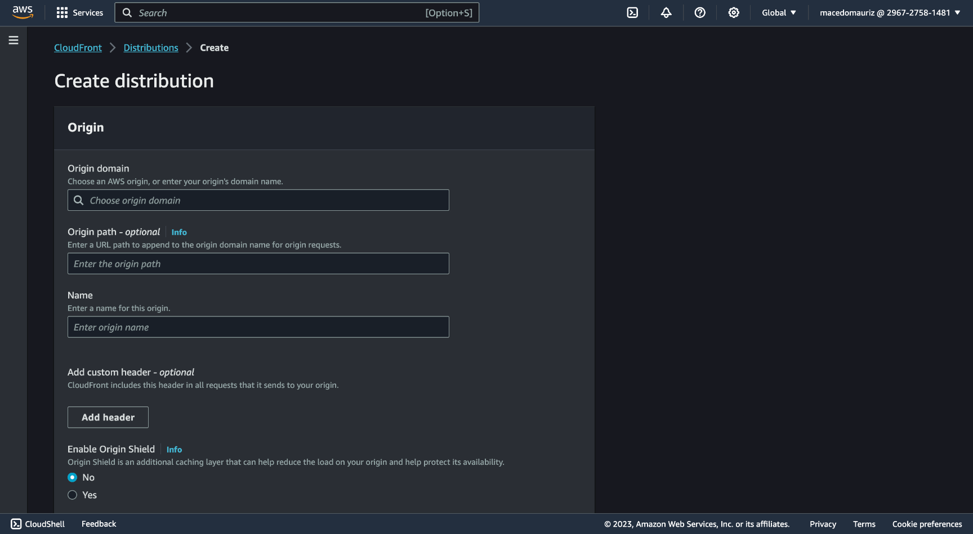Viewport: 973px width, 534px height.
Task: Open the Privacy footer link
Action: [823, 524]
